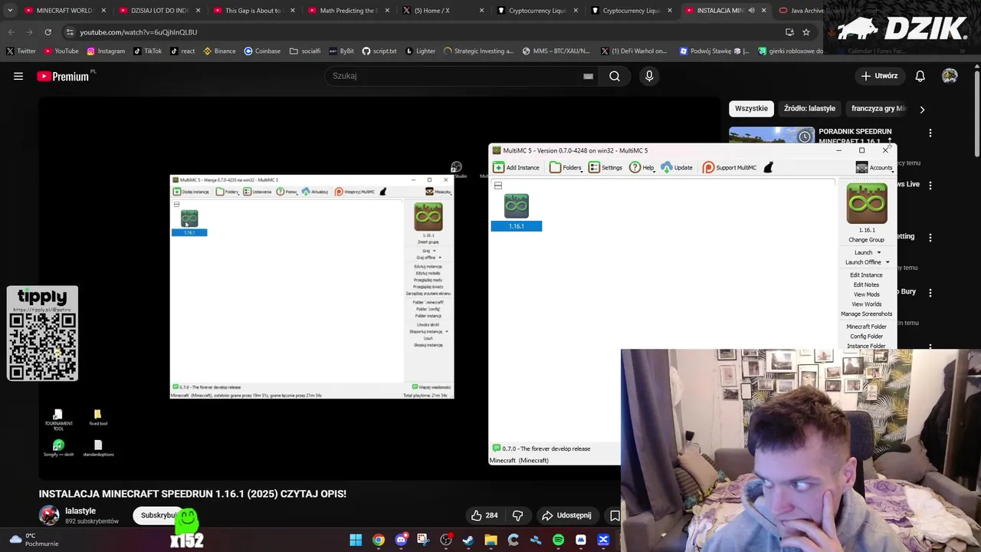This screenshot has height=552, width=981.
Task: Open the Launch dropdown arrow
Action: tap(879, 252)
